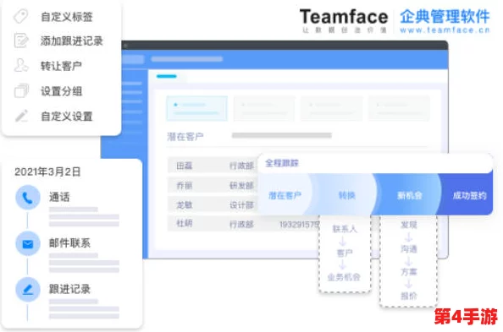Click 业务机会 in the 转换 flow
This screenshot has height=332, width=503.
point(344,277)
